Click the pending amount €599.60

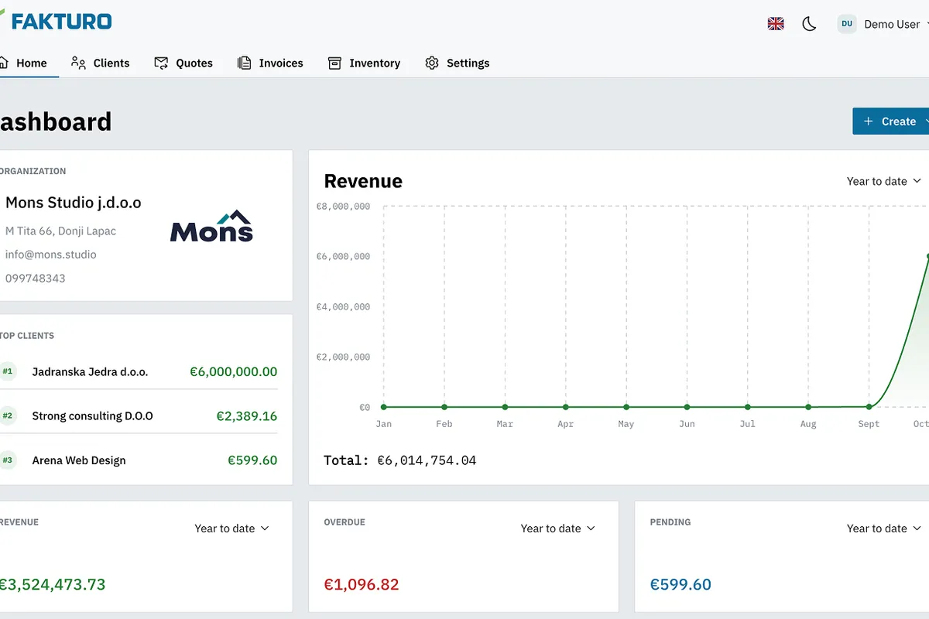(x=680, y=585)
